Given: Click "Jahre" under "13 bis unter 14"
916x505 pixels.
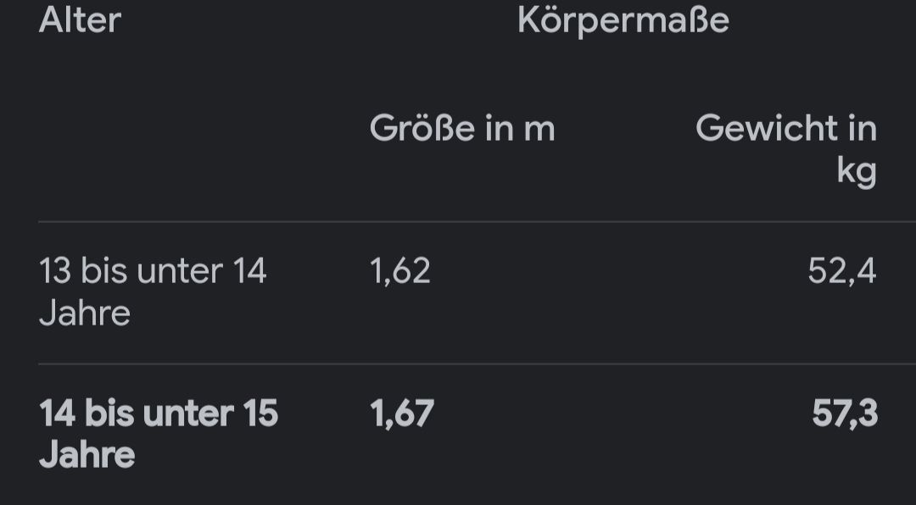Looking at the screenshot, I should 84,314.
